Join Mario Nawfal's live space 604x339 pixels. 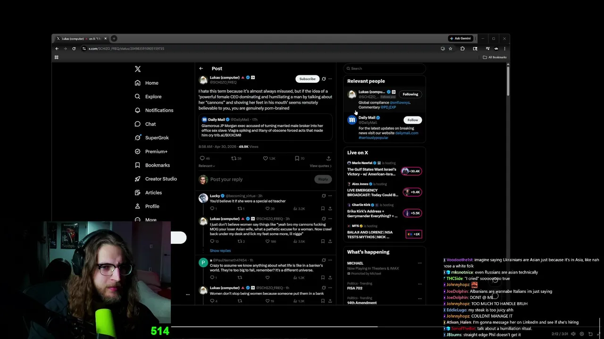point(411,171)
